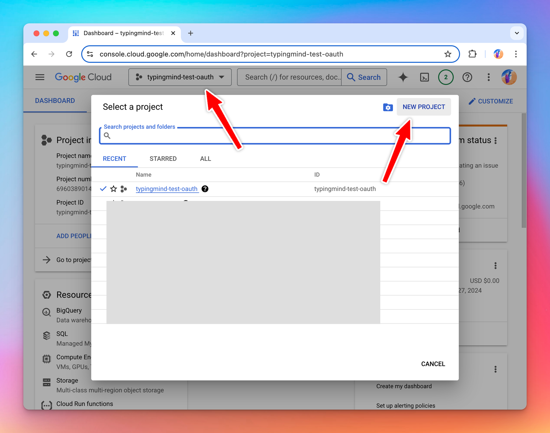Click the CUSTOMIZE button
The image size is (550, 433).
tap(491, 101)
